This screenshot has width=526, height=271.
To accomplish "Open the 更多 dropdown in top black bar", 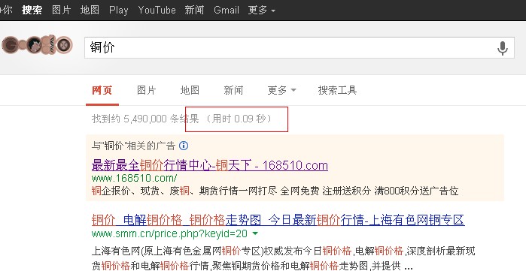I will [x=262, y=10].
